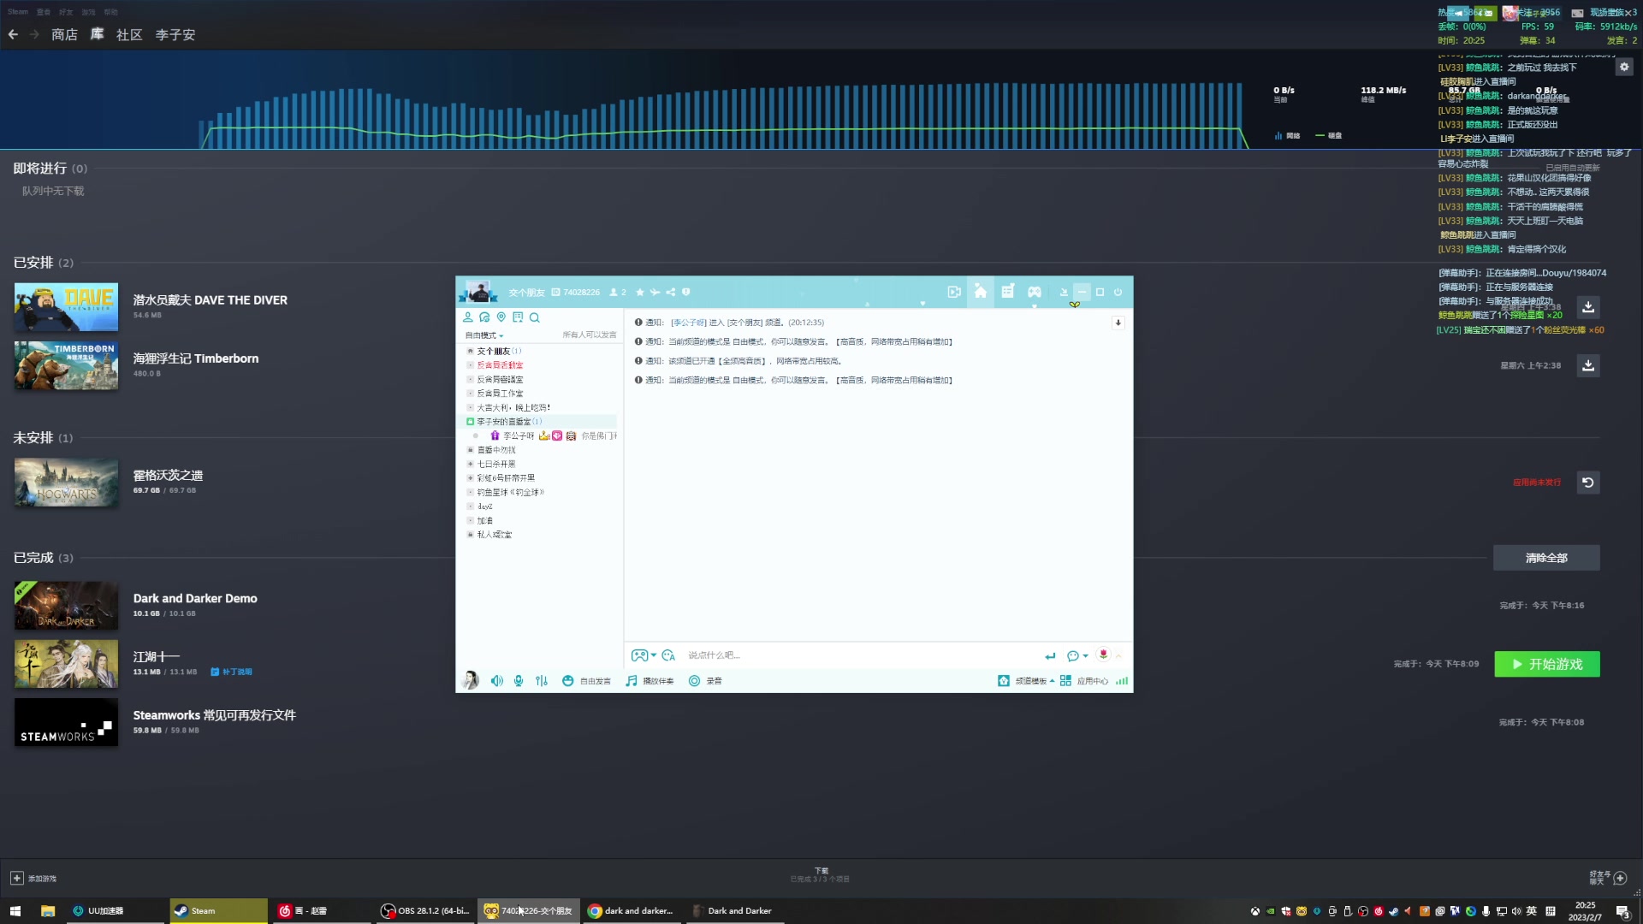The height and width of the screenshot is (924, 1643).
Task: Click 清除全部 clear all button
Action: (1546, 558)
